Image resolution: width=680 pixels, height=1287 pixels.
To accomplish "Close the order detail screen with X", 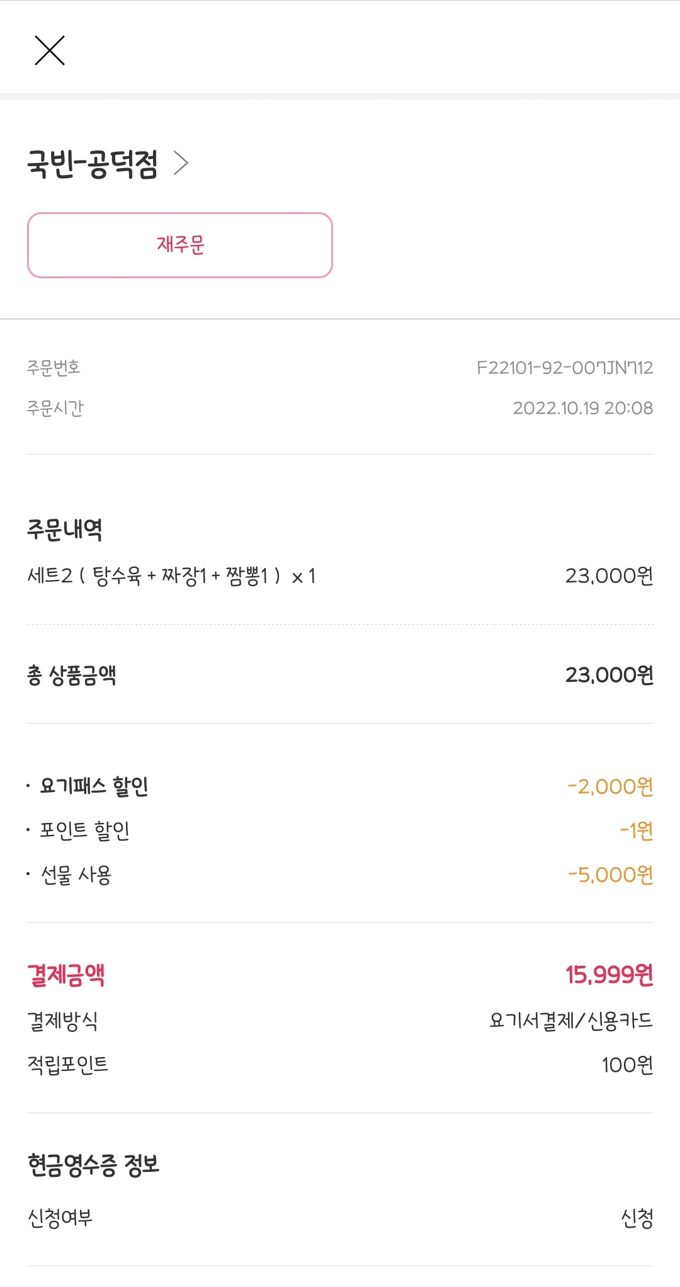I will pyautogui.click(x=50, y=50).
